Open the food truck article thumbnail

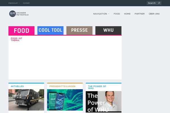tap(26, 100)
